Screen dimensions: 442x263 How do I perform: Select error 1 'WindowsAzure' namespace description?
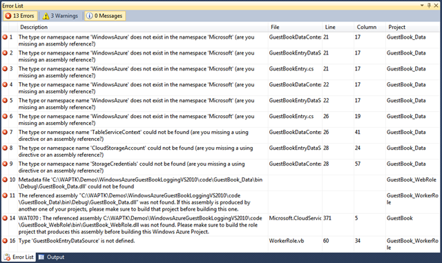click(x=137, y=40)
